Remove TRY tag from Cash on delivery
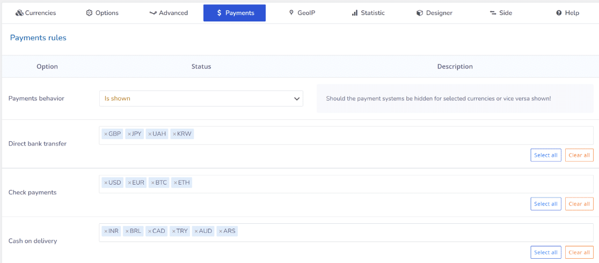Viewport: 599px width, 263px height. tap(174, 231)
